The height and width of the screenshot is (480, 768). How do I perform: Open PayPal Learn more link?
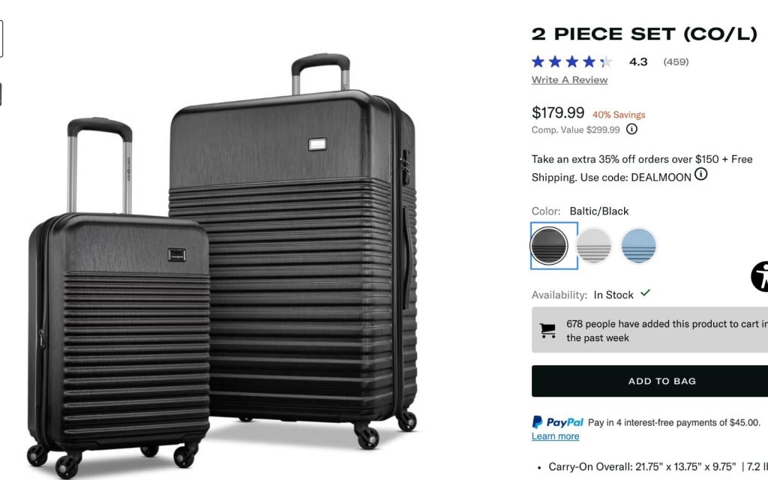pyautogui.click(x=556, y=436)
